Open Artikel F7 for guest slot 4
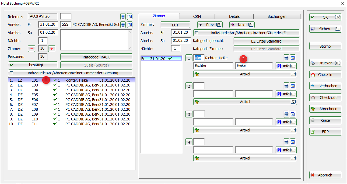The image size is (347, 184). [245, 158]
